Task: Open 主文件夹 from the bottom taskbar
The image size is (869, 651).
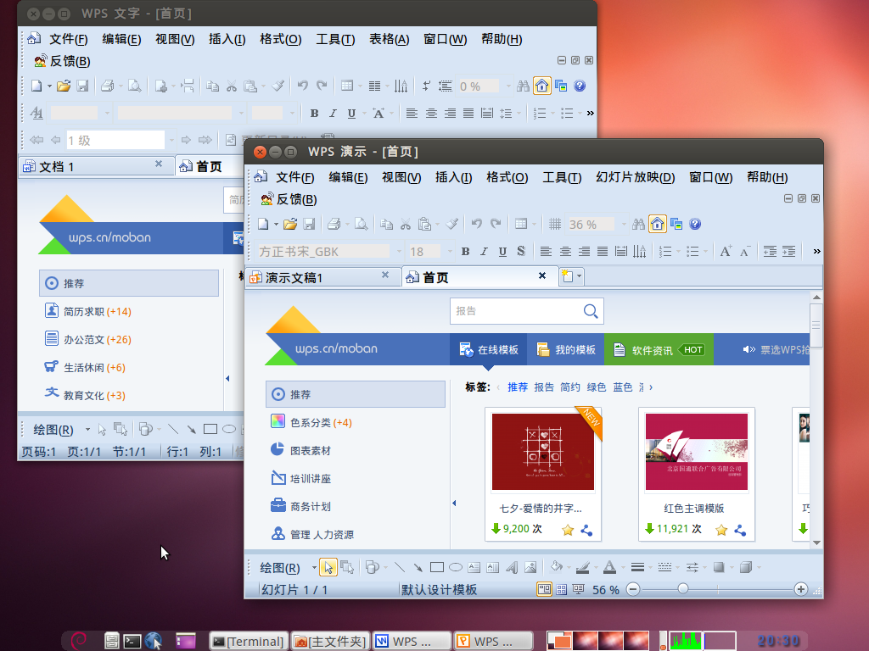Action: 330,641
